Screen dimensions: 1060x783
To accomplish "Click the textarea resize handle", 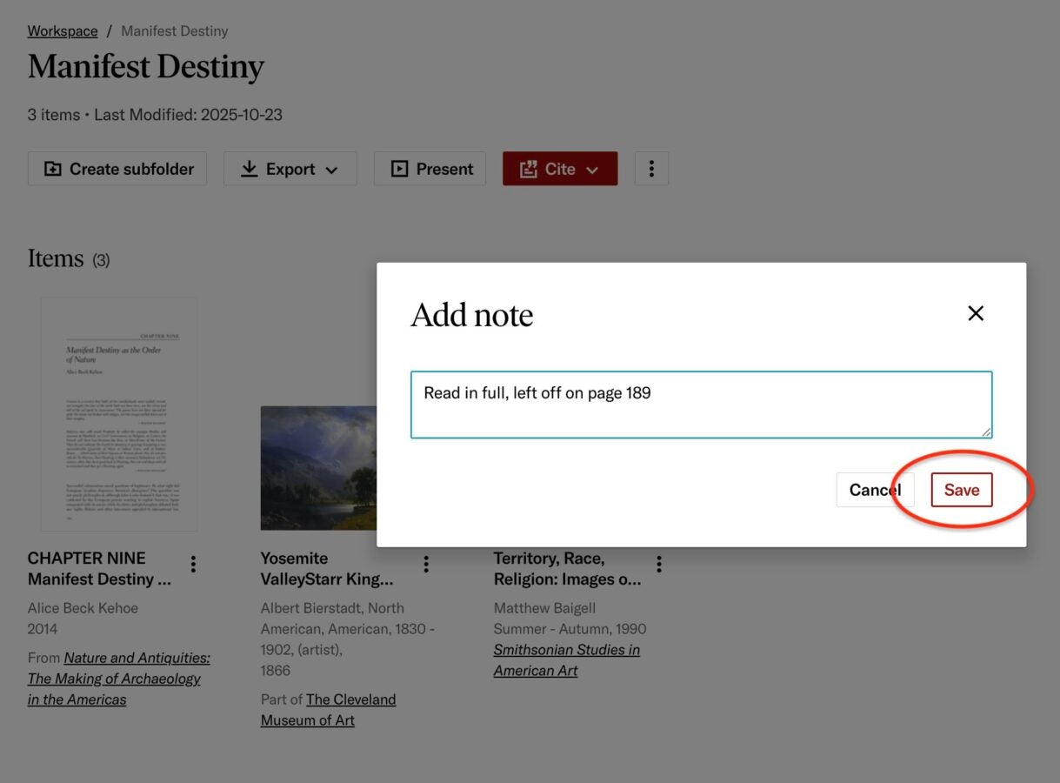I will [985, 431].
